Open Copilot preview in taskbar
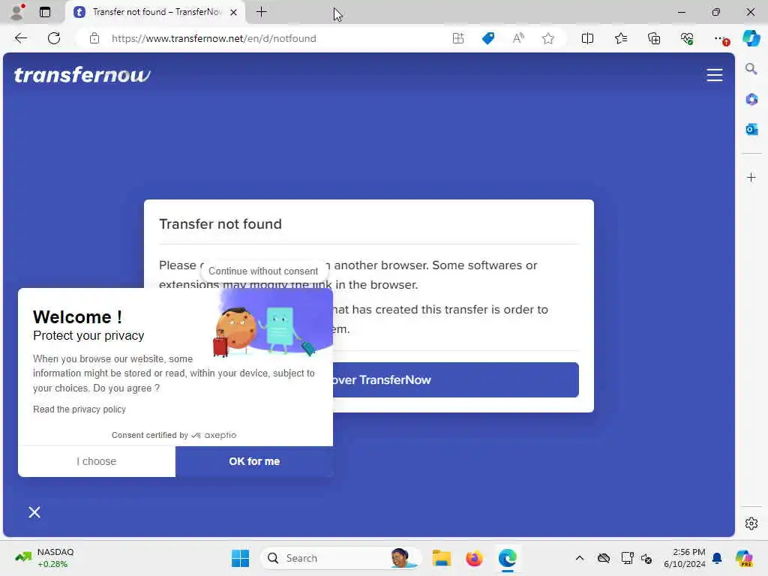 (744, 558)
